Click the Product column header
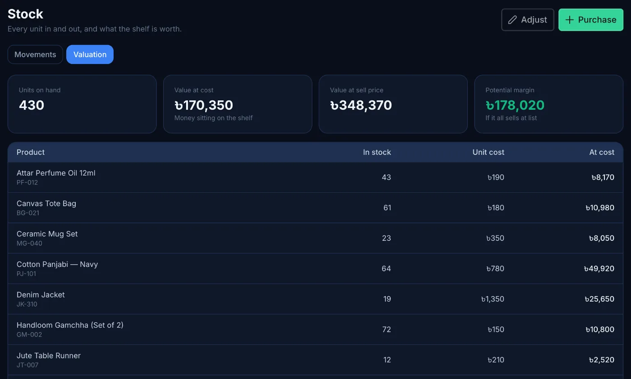 click(31, 152)
